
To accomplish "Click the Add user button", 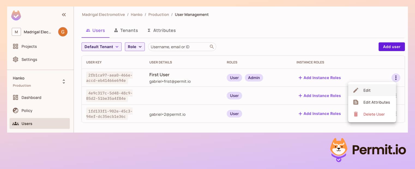I will click(x=392, y=47).
